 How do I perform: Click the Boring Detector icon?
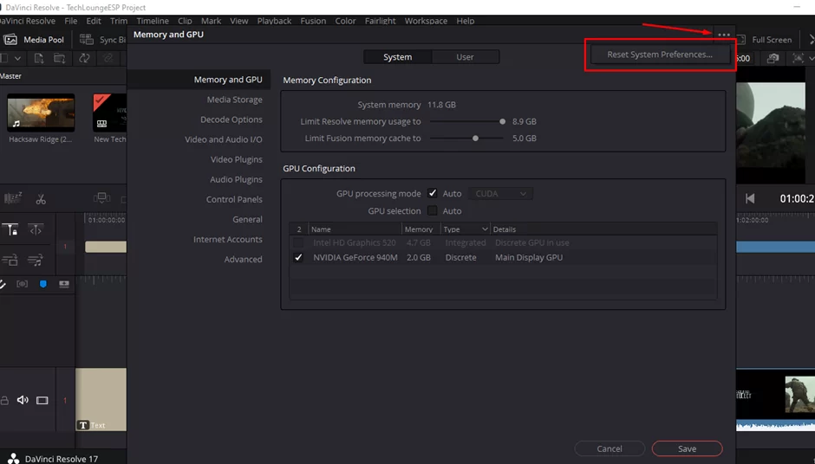pyautogui.click(x=13, y=198)
